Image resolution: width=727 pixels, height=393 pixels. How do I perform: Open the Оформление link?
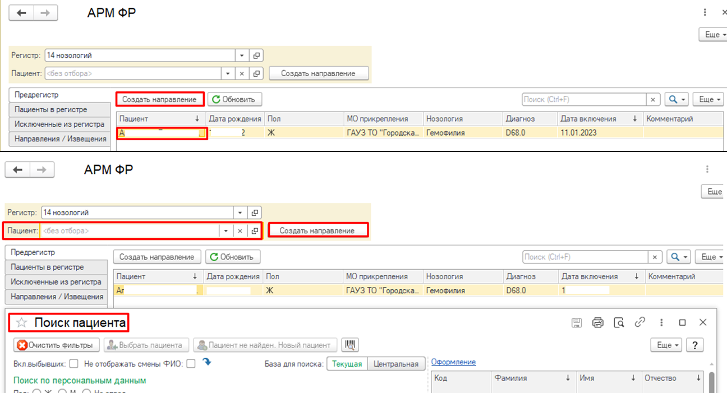(x=453, y=362)
